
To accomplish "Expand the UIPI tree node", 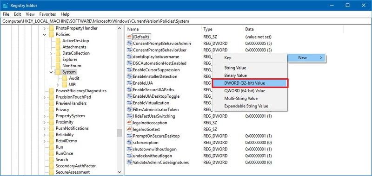I will tap(58, 85).
